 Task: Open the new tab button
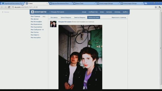[x=146, y=4]
